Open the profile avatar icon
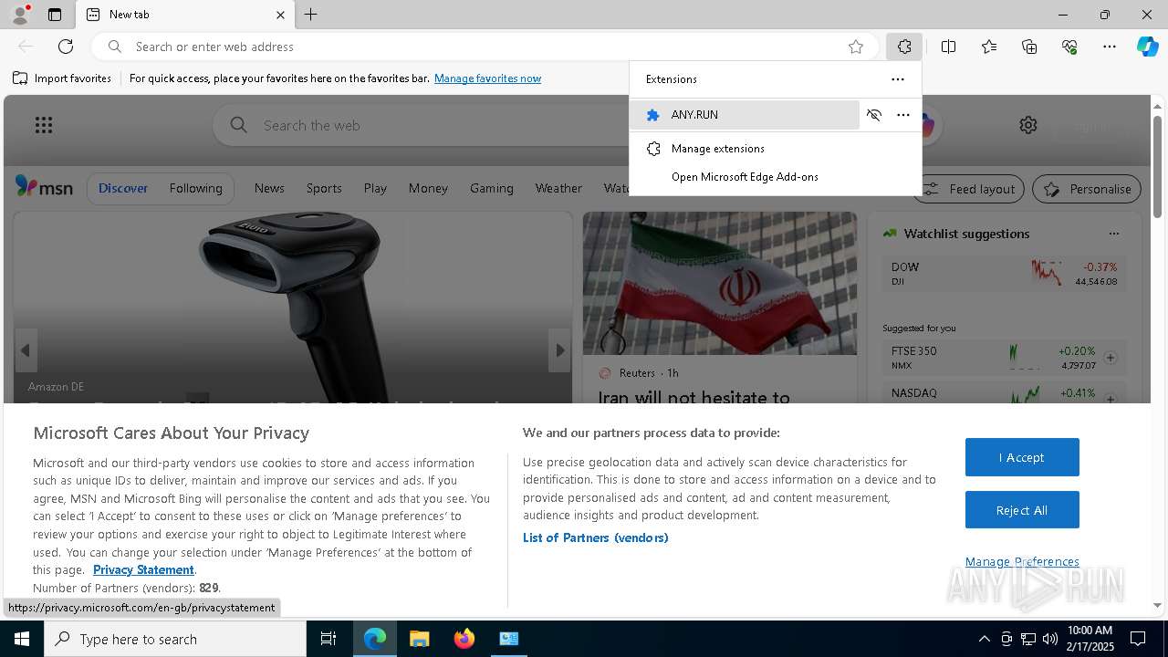This screenshot has height=657, width=1168. click(19, 15)
